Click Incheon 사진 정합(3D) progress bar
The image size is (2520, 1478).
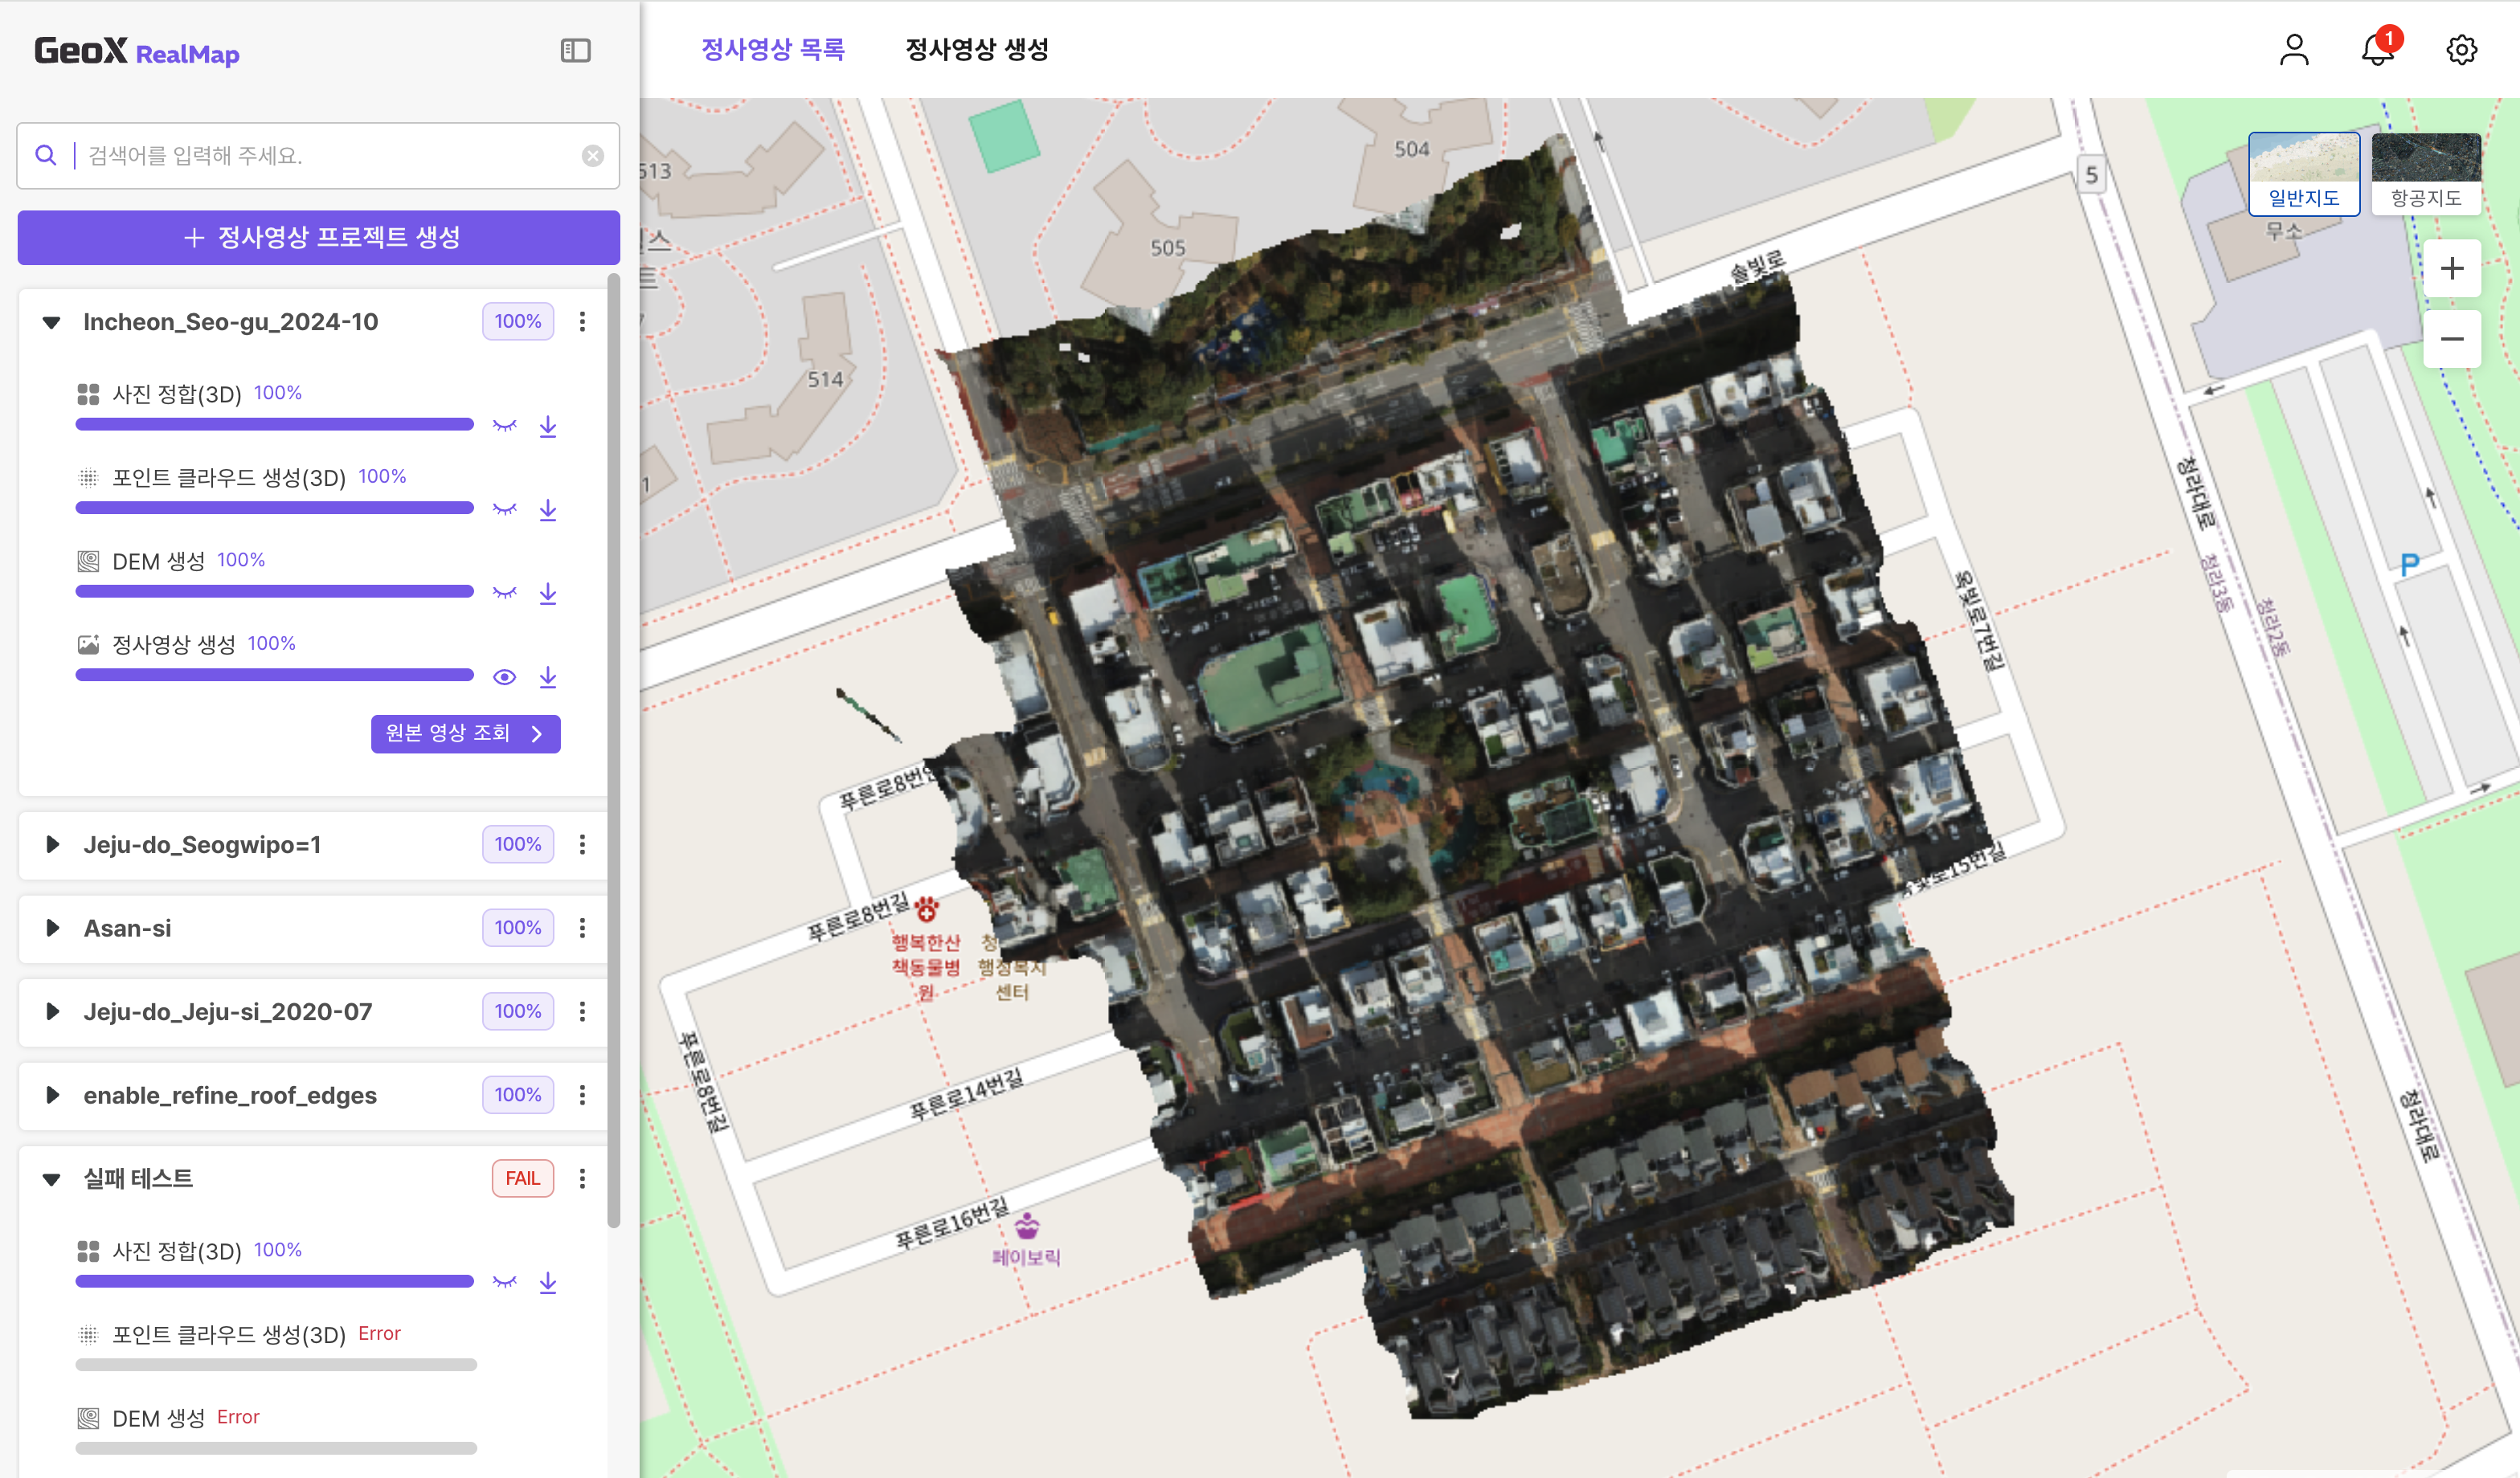(274, 425)
